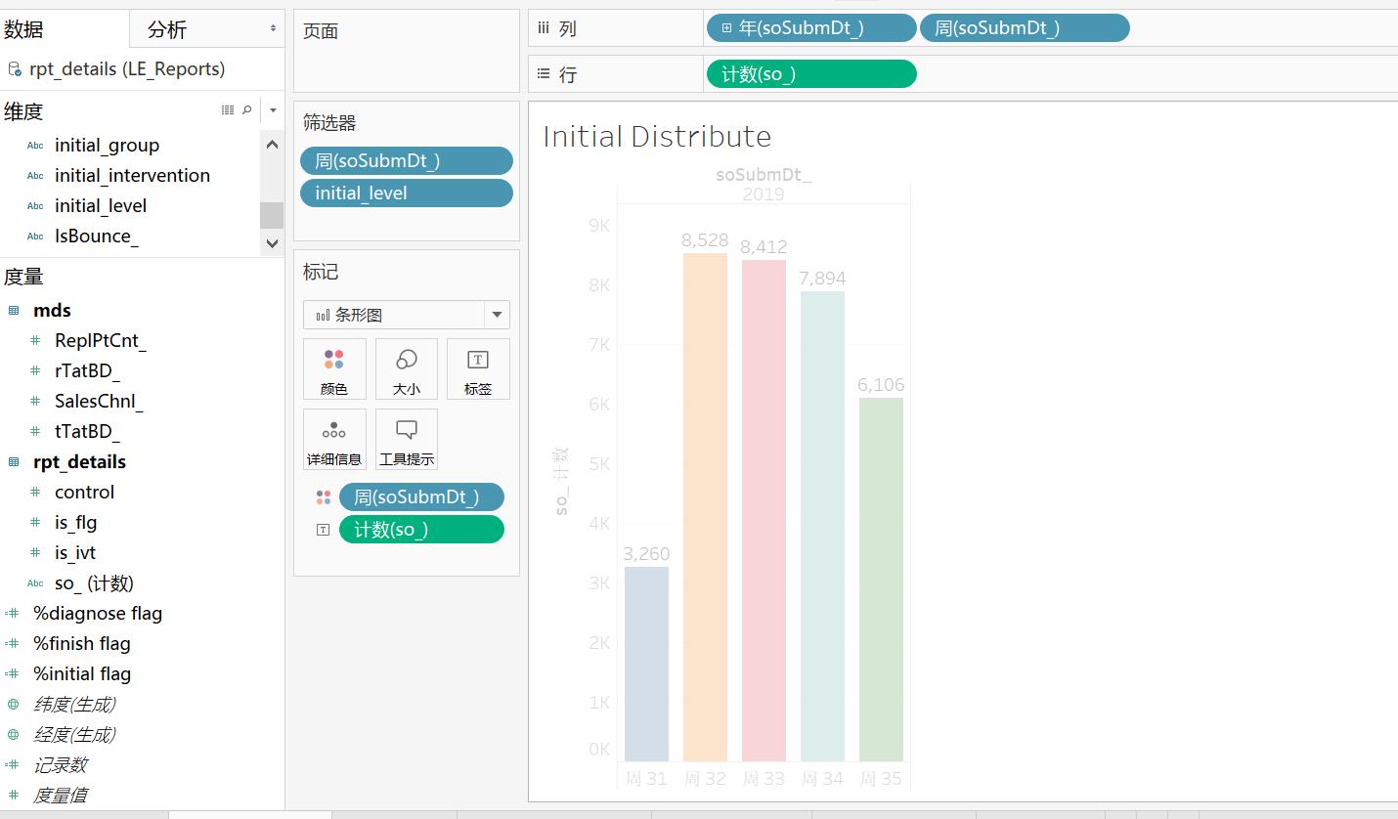Click the 2019 year header
1398x819 pixels.
764,194
